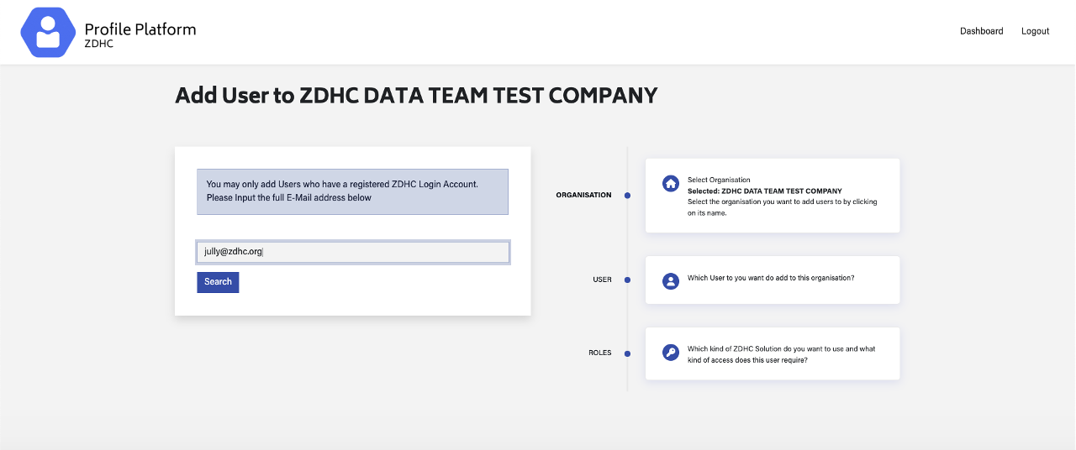Click the person icon in the user card
The width and height of the screenshot is (1076, 450).
(x=671, y=281)
